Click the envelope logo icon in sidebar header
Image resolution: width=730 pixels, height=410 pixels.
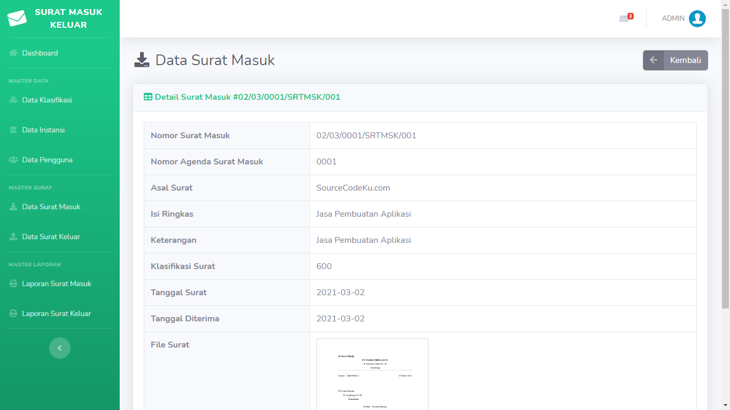[17, 18]
